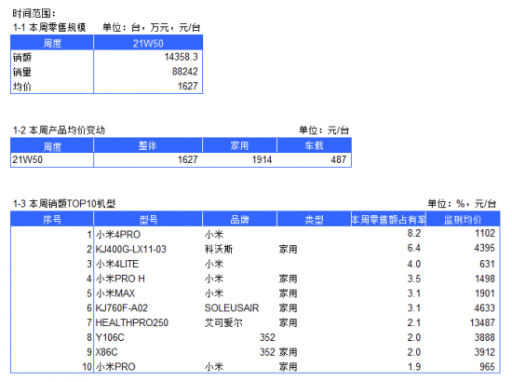
Task: Click the share value 3.5
Action: (414, 279)
